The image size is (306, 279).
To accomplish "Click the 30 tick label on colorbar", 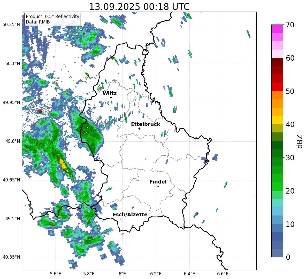I will click(x=290, y=158).
